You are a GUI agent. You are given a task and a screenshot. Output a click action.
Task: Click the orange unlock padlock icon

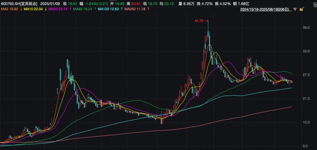click(301, 9)
